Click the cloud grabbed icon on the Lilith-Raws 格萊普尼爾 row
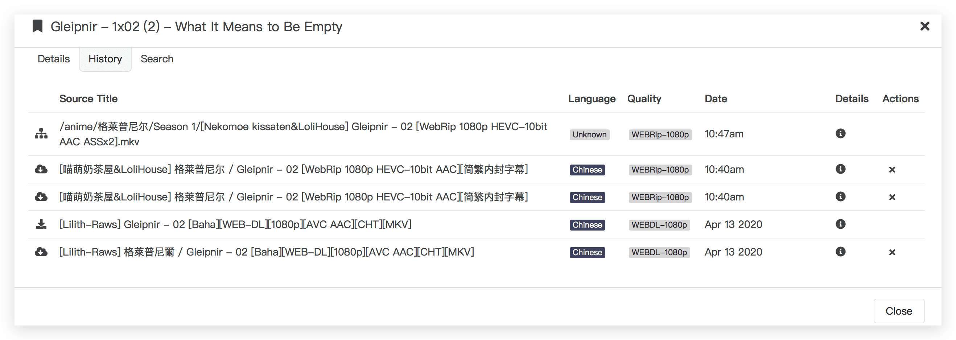Screen dimensions: 956x340 pos(41,252)
